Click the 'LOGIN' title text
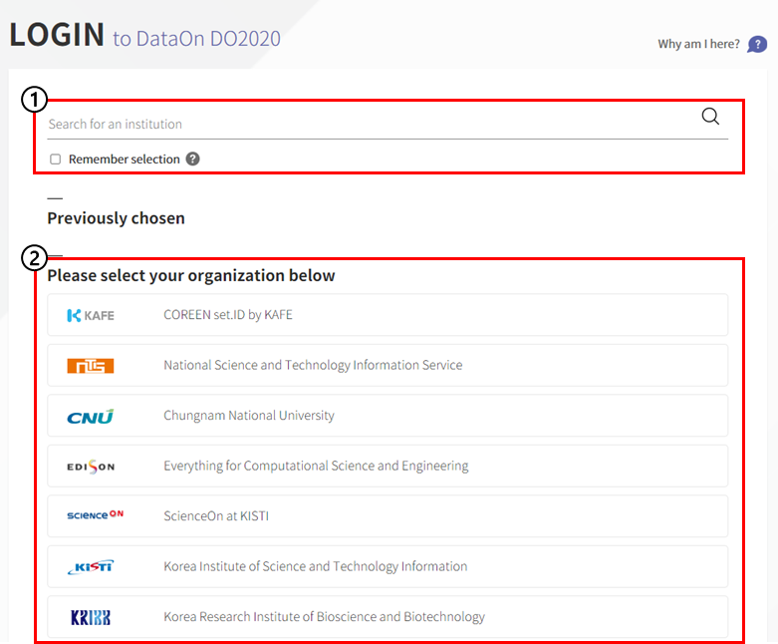 (57, 35)
